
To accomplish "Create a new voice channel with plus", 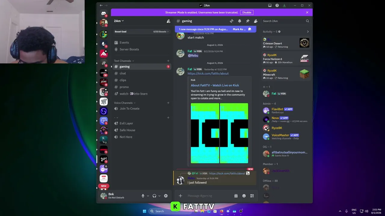I will tap(168, 103).
